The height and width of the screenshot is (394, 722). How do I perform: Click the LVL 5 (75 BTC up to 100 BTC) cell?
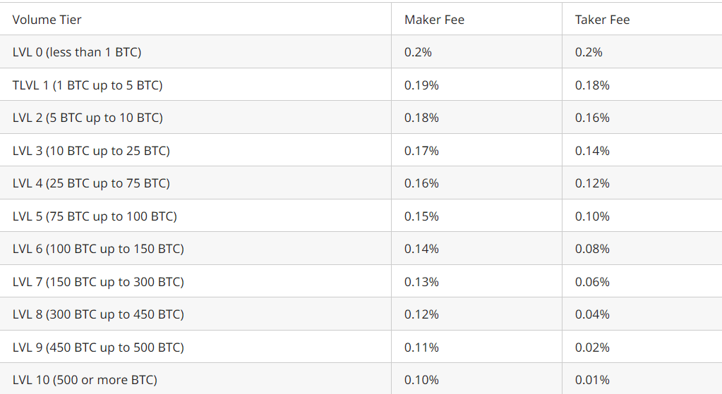pyautogui.click(x=95, y=216)
